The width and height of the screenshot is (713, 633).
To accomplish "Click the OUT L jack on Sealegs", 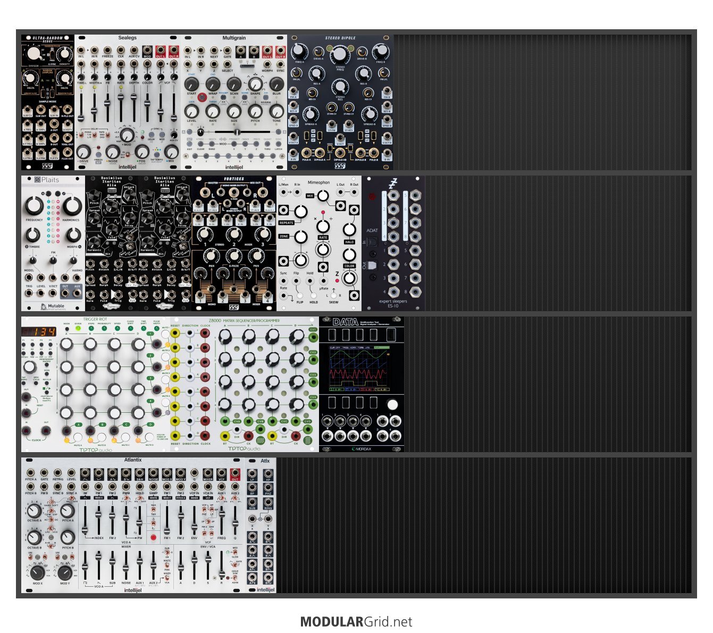I will click(161, 50).
